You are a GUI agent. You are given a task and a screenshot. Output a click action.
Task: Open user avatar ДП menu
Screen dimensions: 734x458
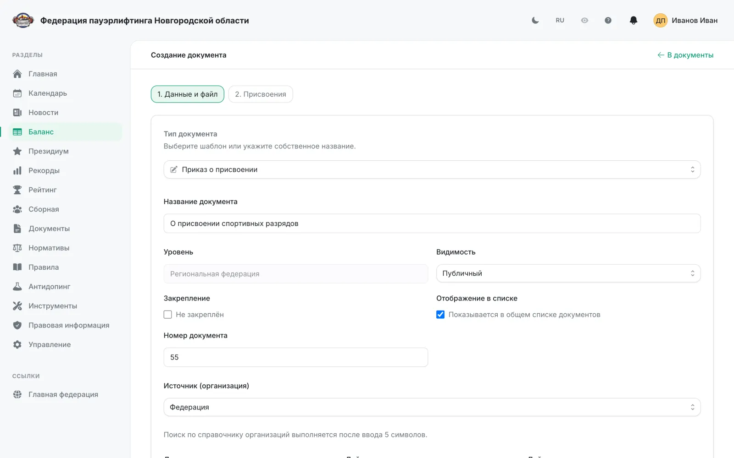point(660,20)
